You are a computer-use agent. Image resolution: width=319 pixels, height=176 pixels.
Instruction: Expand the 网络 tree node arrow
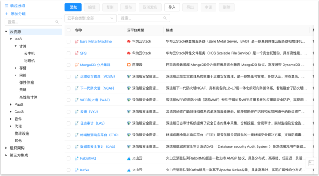click(x=15, y=75)
